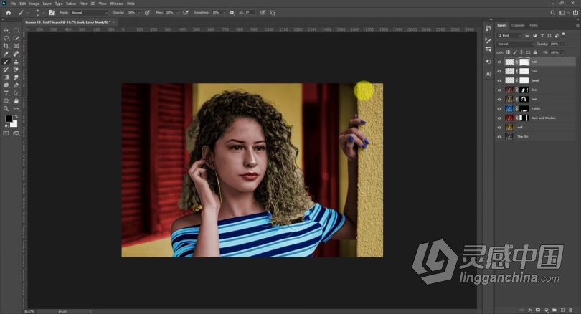Select the Lasso tool
The image size is (581, 314).
[6, 38]
